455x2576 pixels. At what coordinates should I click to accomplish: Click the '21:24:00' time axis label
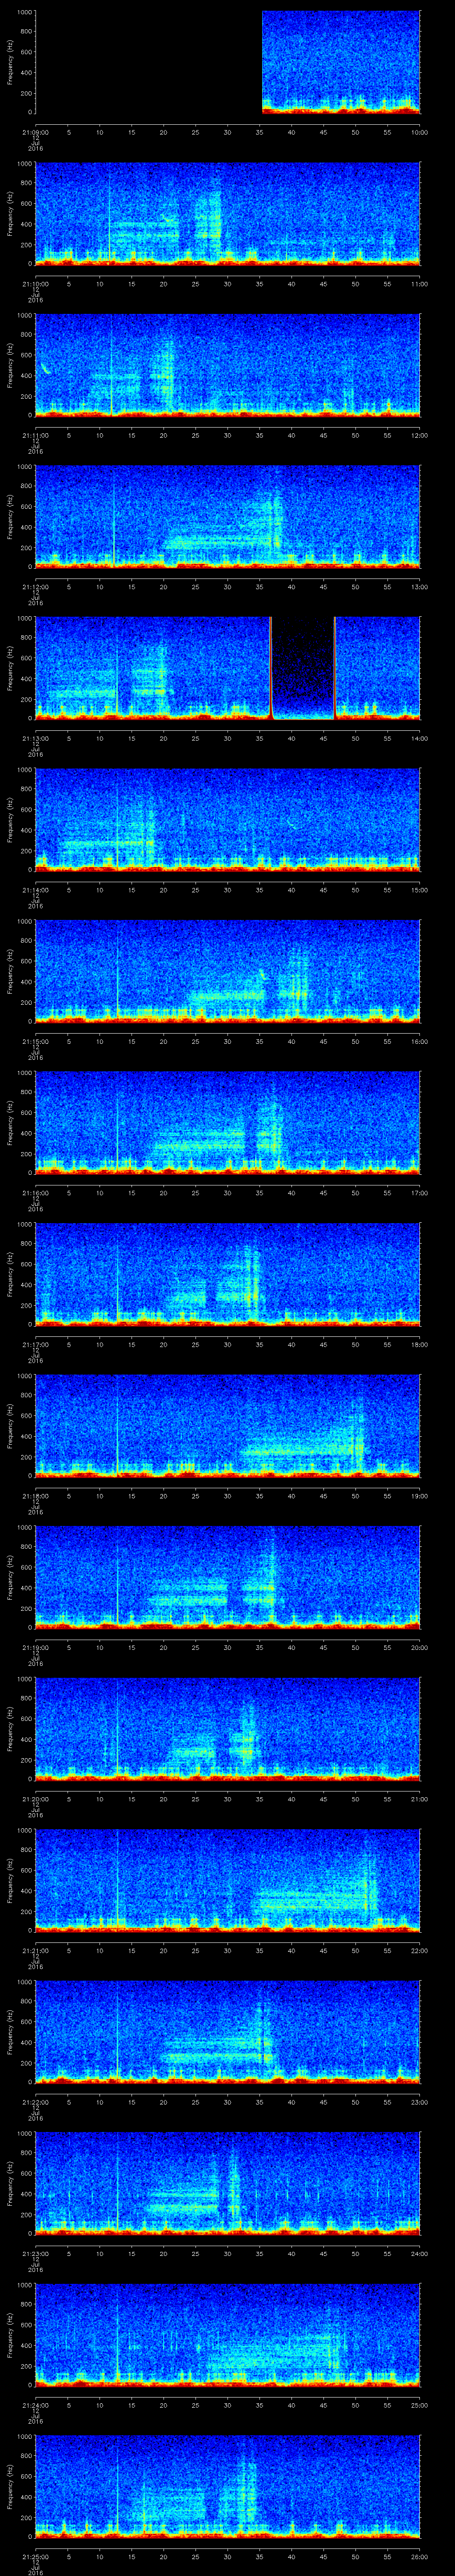pyautogui.click(x=35, y=2404)
